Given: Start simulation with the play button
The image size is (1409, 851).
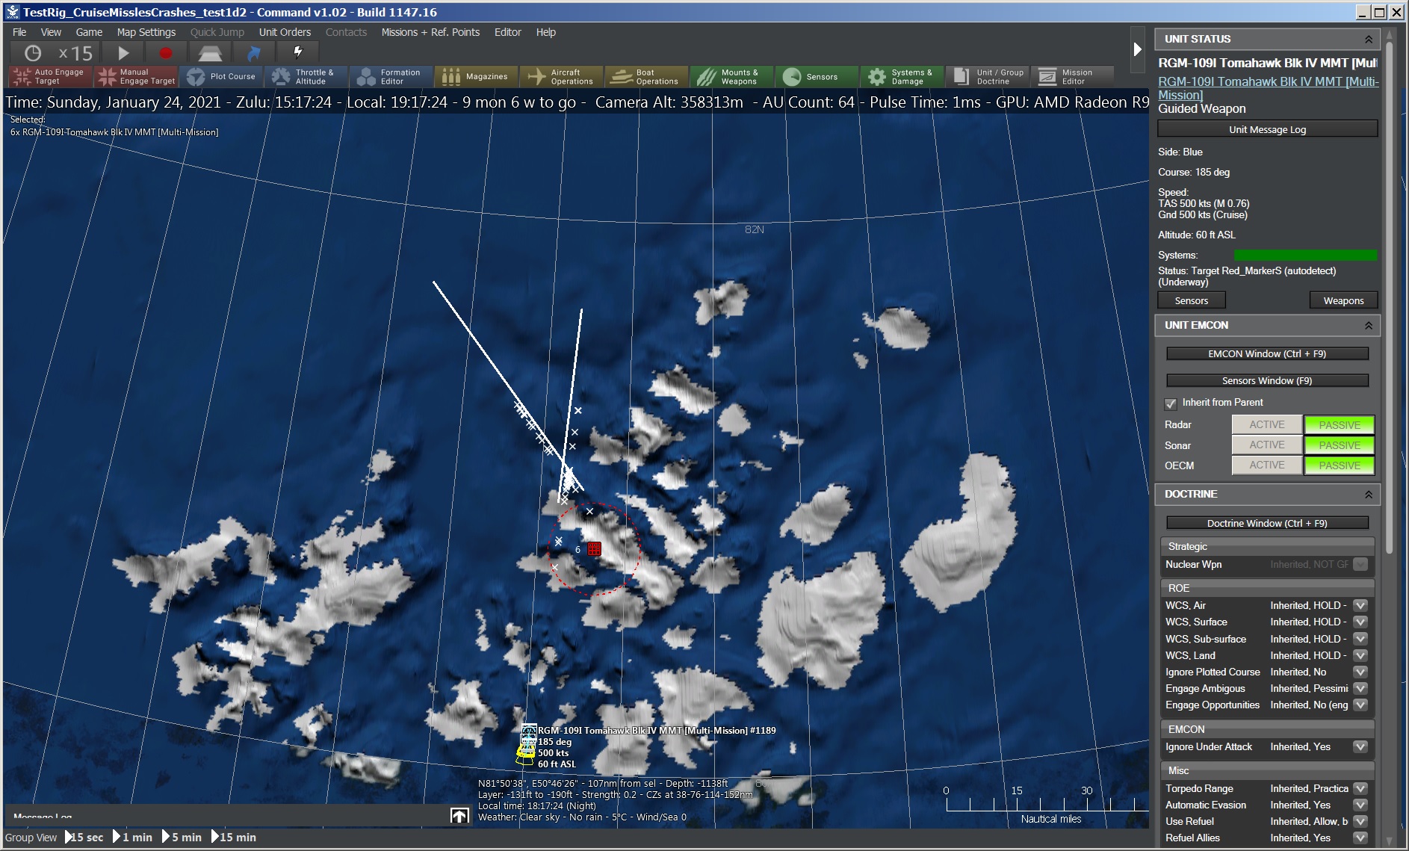Looking at the screenshot, I should pos(123,53).
